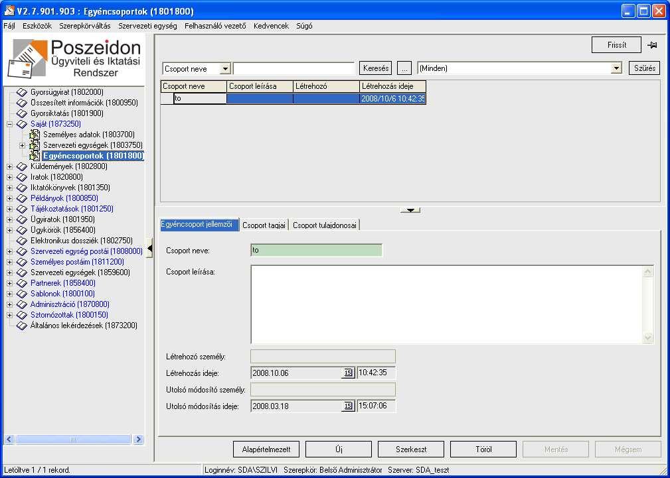Viewport: 670px width, 478px height.
Task: Click the Személyes adatok document icon
Action: (x=35, y=135)
